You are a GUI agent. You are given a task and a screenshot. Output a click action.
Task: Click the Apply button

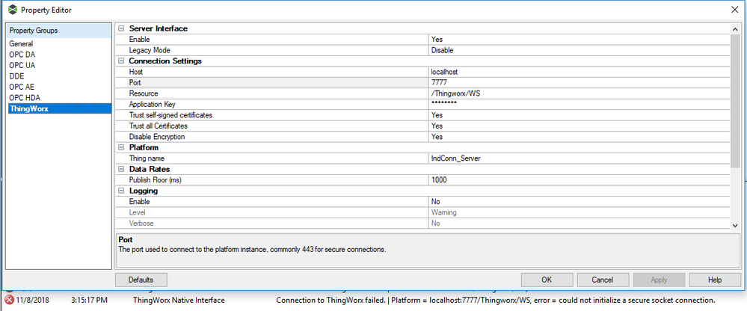pyautogui.click(x=659, y=280)
